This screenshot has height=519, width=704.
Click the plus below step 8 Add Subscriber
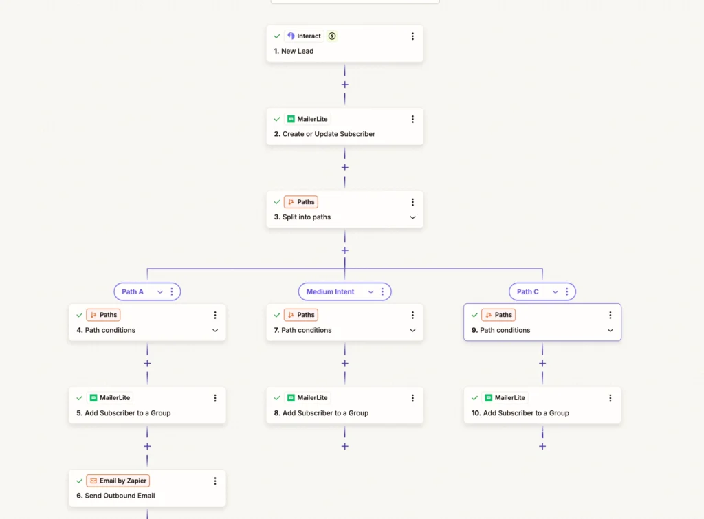coord(345,446)
